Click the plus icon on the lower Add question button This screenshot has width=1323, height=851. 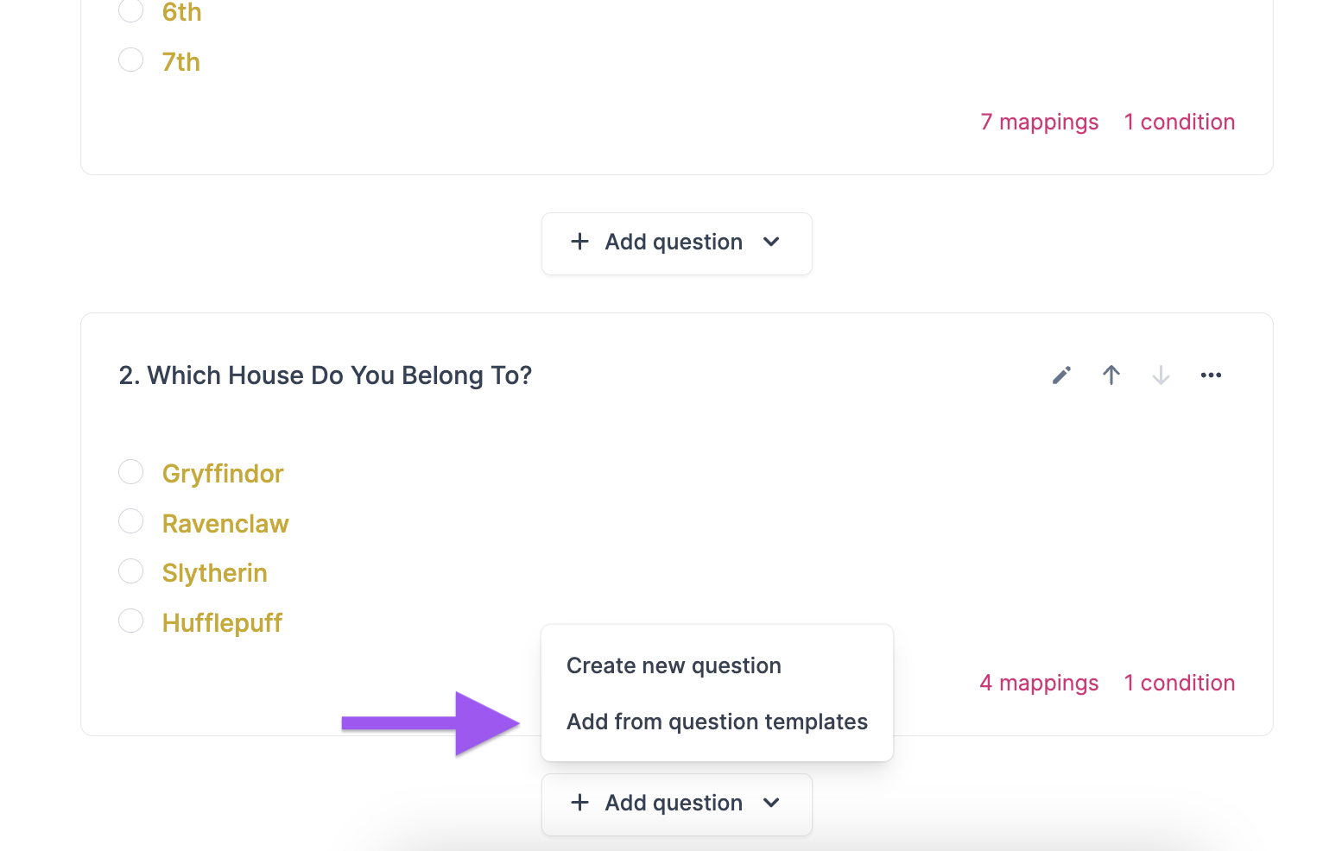click(x=580, y=804)
